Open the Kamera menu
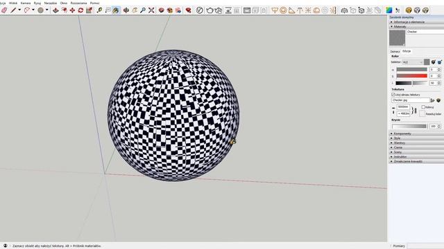444x249 pixels. tap(26, 3)
